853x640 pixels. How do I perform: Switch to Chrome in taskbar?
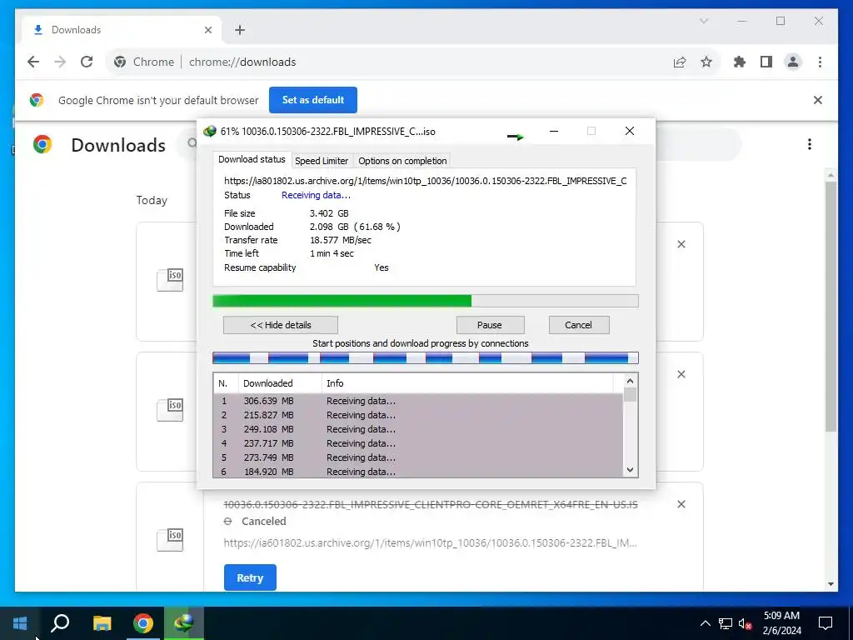point(143,623)
